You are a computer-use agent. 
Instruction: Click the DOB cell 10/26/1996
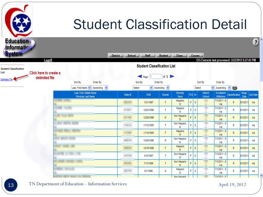point(149,140)
